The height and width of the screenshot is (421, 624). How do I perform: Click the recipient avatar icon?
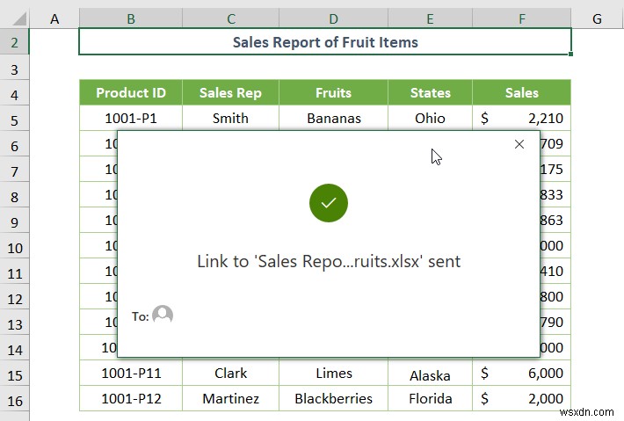(163, 316)
